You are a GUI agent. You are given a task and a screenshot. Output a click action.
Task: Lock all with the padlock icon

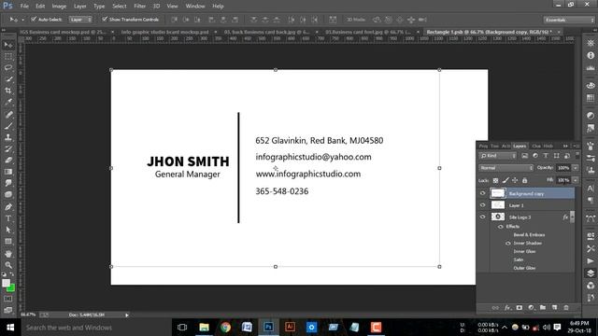pyautogui.click(x=525, y=180)
